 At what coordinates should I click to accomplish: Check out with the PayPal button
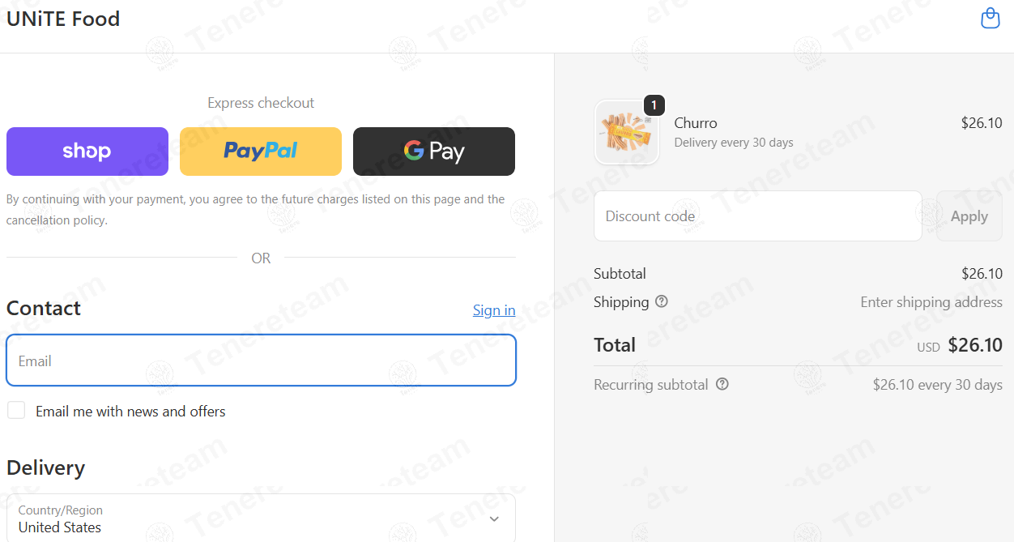pyautogui.click(x=261, y=152)
